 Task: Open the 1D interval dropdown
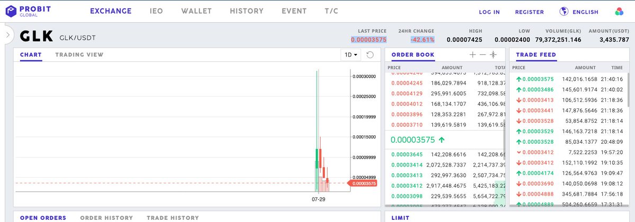click(352, 55)
